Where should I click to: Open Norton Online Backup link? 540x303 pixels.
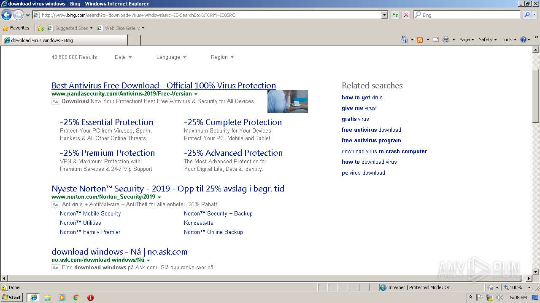pyautogui.click(x=213, y=232)
